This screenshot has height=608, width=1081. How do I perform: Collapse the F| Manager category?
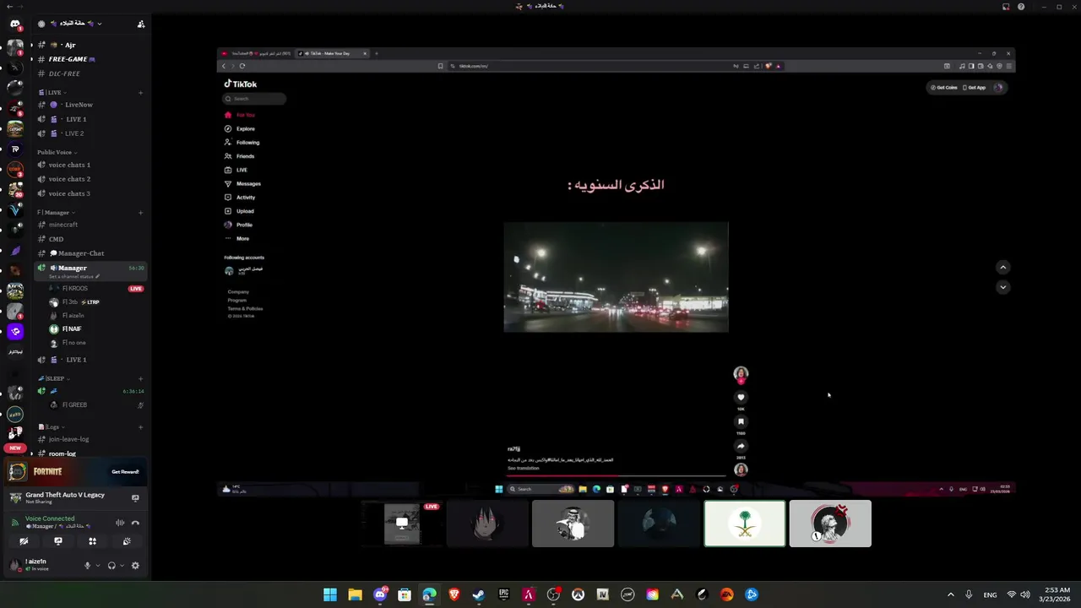(x=56, y=213)
